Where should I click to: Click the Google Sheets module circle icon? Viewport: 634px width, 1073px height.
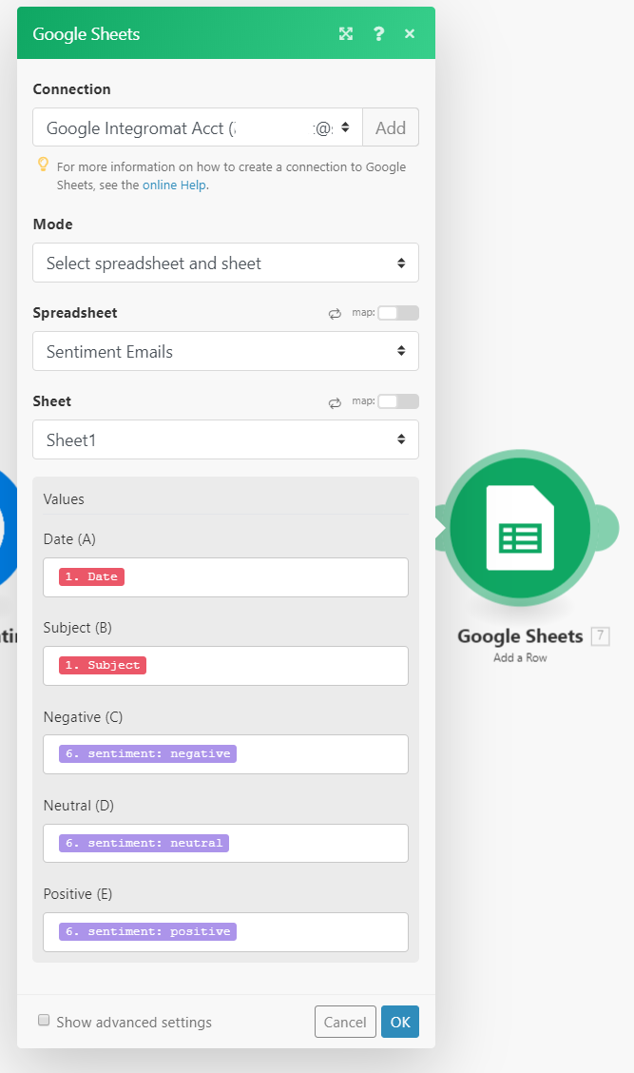tap(521, 528)
